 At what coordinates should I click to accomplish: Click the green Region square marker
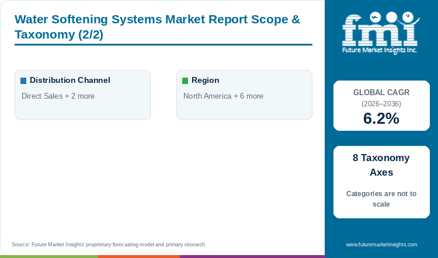tap(185, 81)
